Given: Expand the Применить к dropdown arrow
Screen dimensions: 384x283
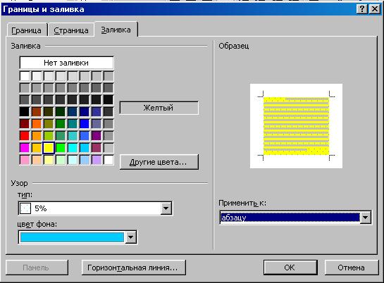Looking at the screenshot, I should click(366, 218).
